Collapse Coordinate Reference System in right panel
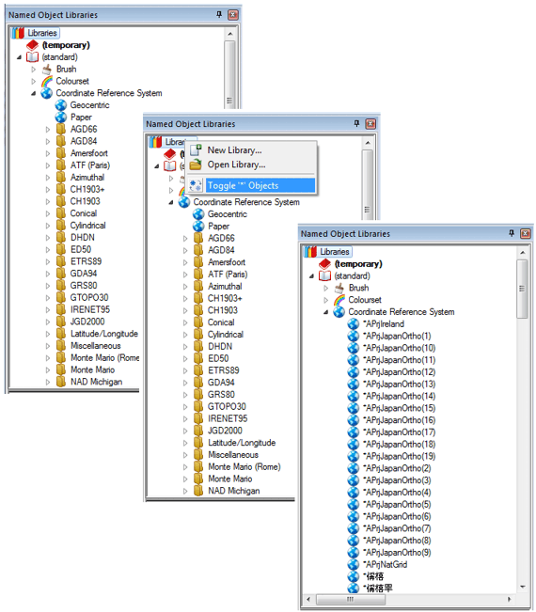The height and width of the screenshot is (612, 536). pos(325,312)
